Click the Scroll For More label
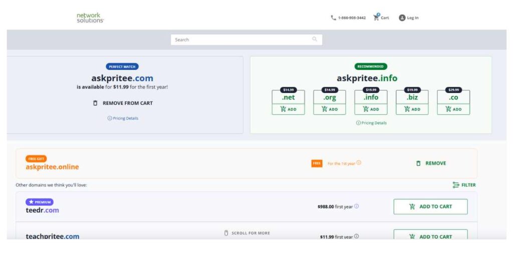 tap(250, 233)
